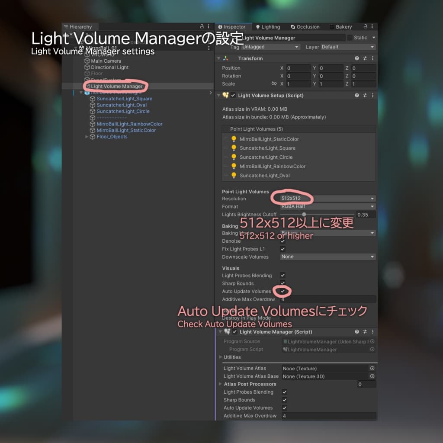
Task: Expand the Utilities foldout
Action: pyautogui.click(x=220, y=357)
